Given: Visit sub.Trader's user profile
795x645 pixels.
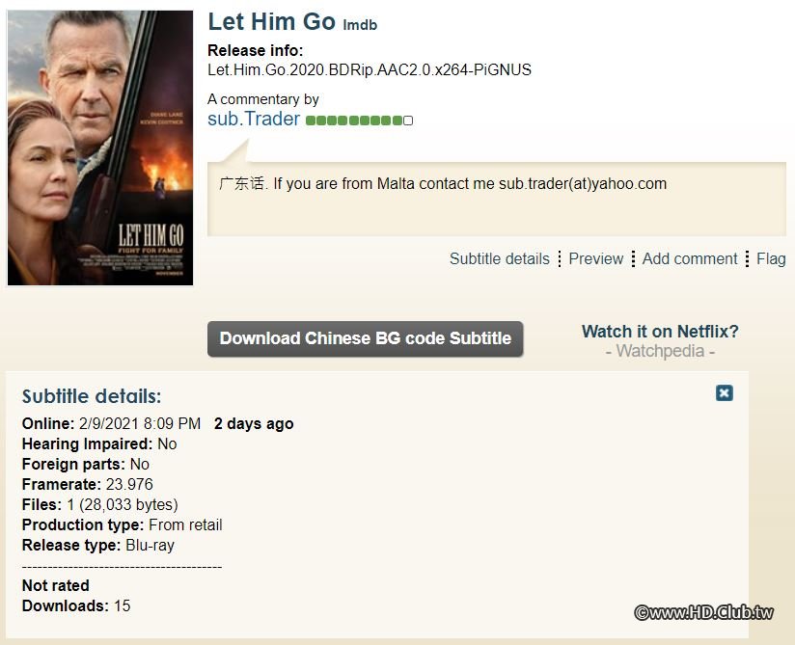Looking at the screenshot, I should tap(254, 119).
